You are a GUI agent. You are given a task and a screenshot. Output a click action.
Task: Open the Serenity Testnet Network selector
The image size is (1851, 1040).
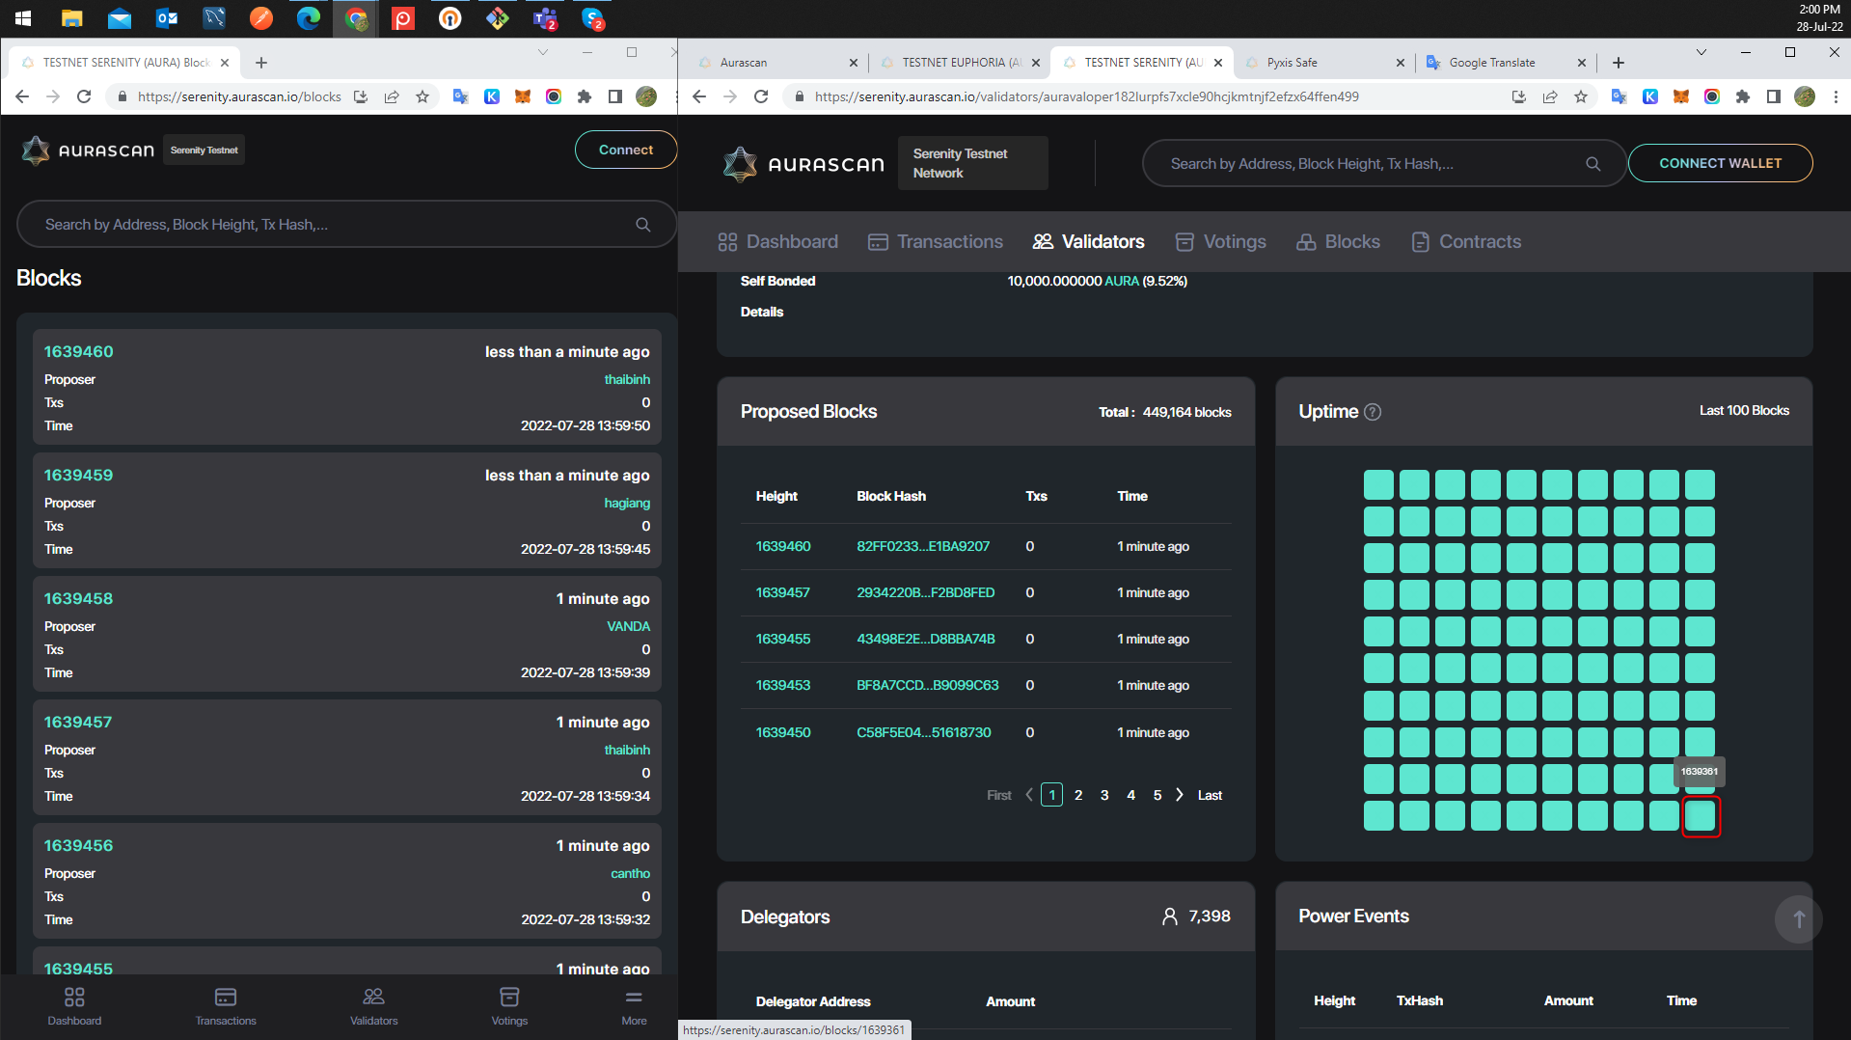click(x=971, y=162)
